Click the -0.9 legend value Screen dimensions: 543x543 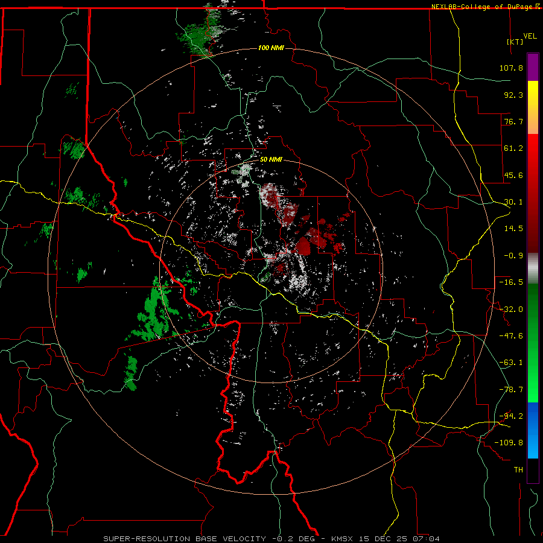(x=513, y=256)
